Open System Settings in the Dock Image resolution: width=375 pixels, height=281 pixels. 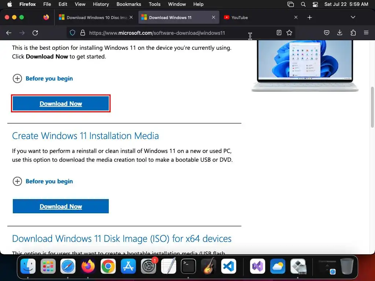pyautogui.click(x=148, y=266)
